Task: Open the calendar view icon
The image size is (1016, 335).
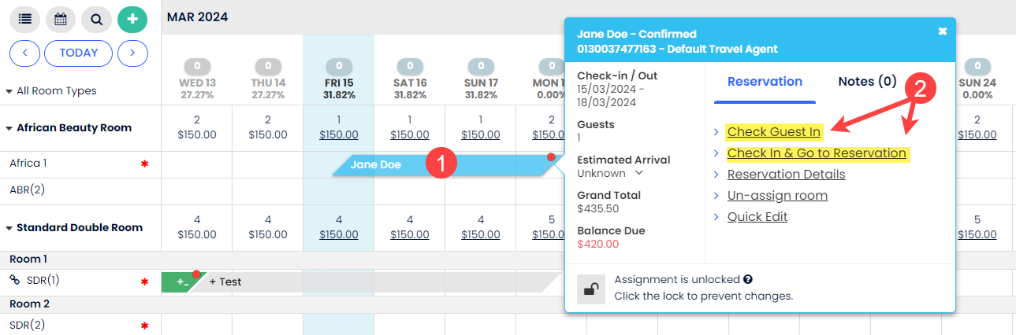Action: click(61, 19)
